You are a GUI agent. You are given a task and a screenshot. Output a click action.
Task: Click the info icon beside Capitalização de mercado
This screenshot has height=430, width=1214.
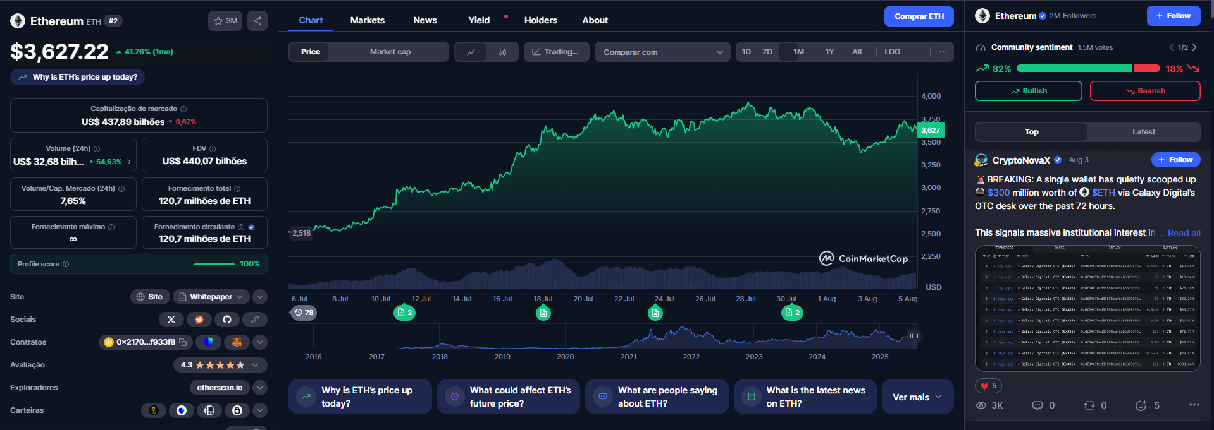[183, 109]
